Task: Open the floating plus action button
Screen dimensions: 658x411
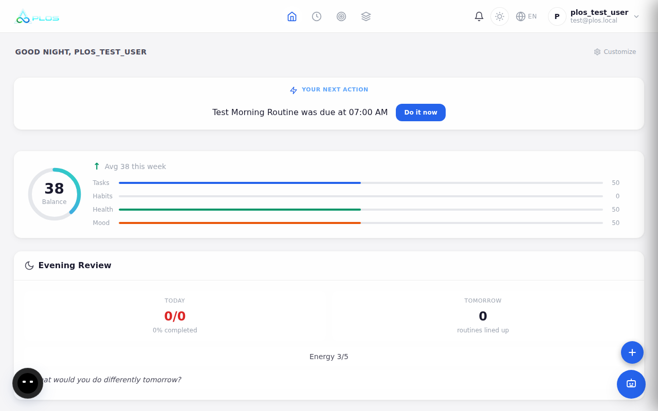Action: point(632,352)
